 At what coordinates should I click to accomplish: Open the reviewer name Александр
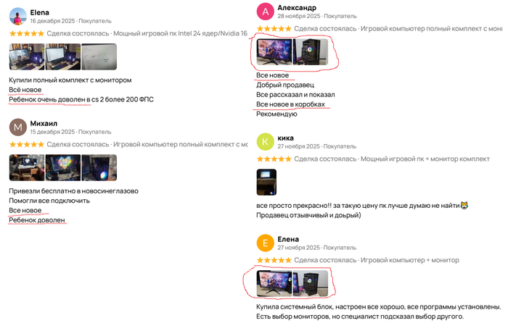pyautogui.click(x=297, y=8)
